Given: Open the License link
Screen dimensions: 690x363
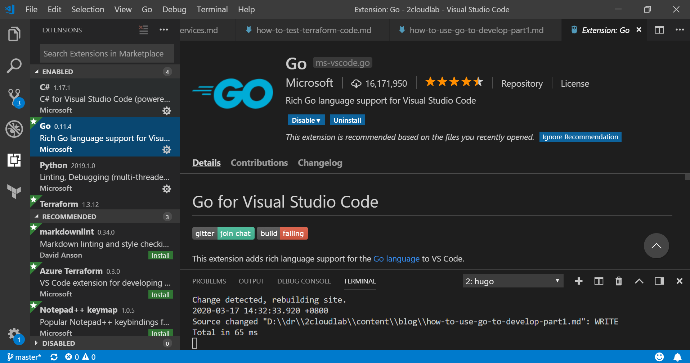Looking at the screenshot, I should pos(575,83).
